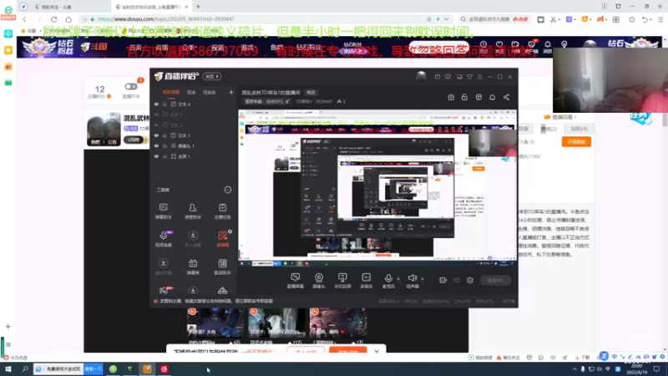Add 多媒体 multimedia source
668x376 pixels.
click(366, 281)
